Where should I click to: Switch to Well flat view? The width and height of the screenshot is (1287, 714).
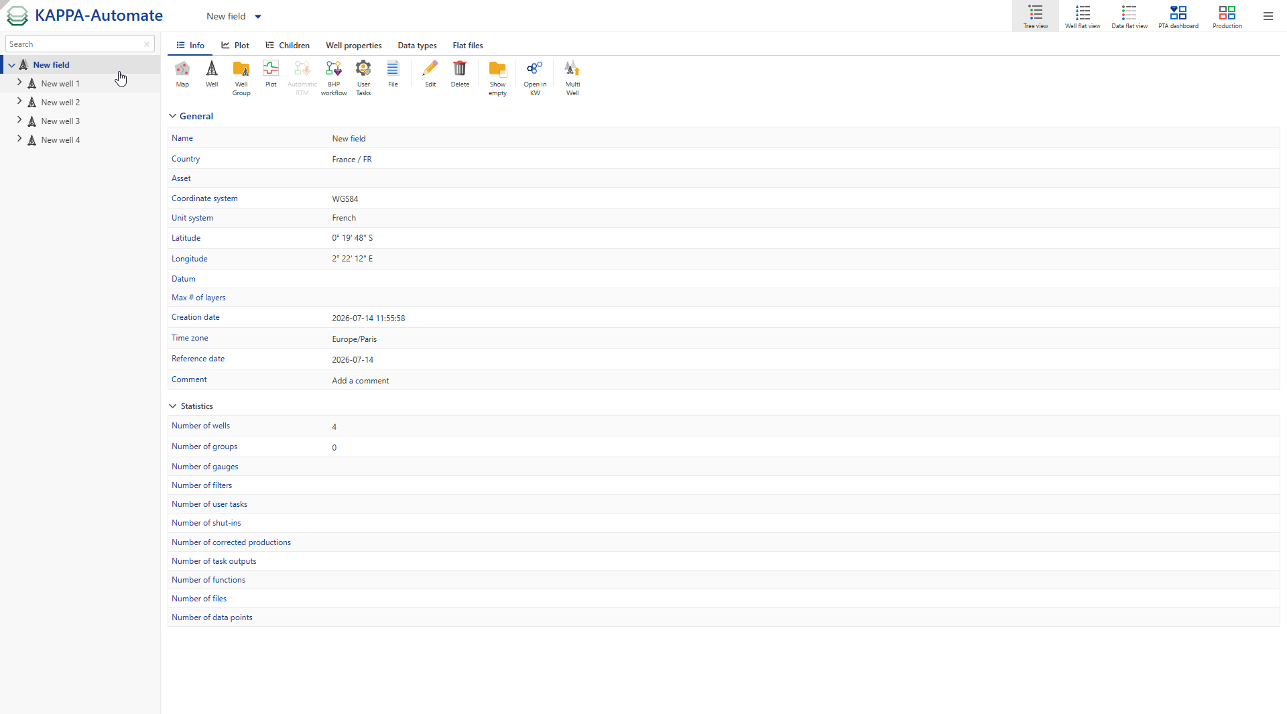1083,16
